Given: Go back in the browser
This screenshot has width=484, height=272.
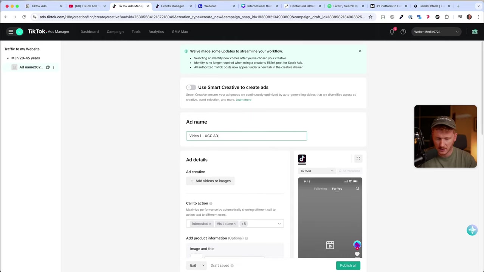Looking at the screenshot, I should (6, 17).
